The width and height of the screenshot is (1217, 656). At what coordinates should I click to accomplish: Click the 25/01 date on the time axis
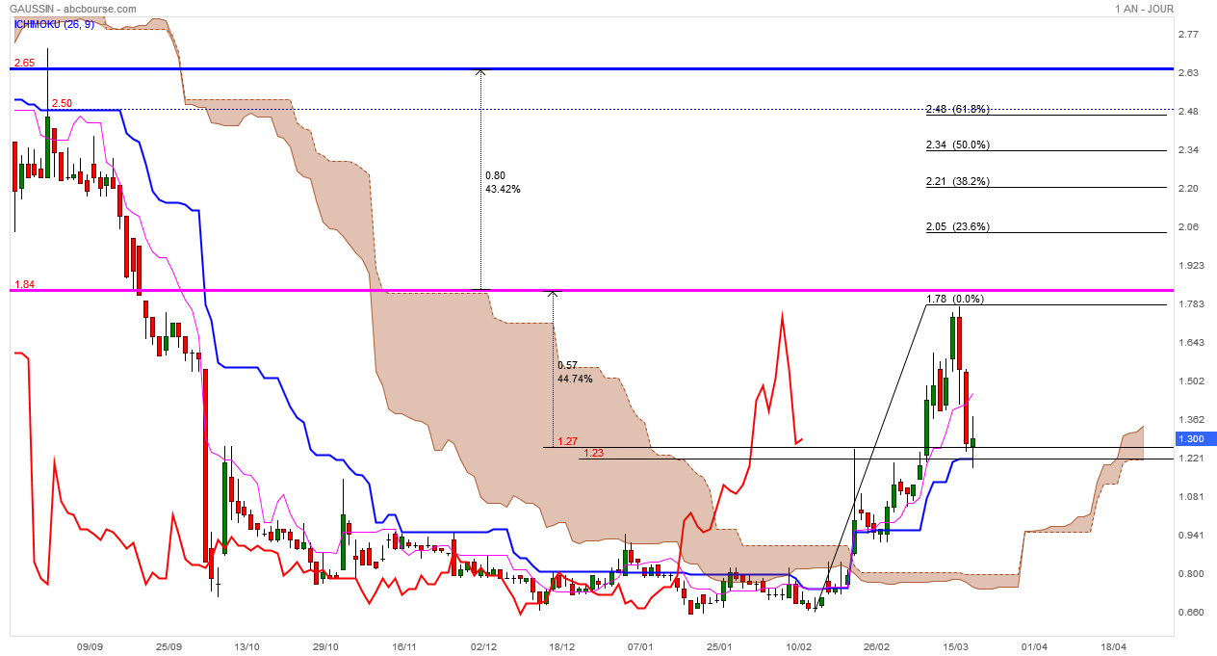pos(719,647)
